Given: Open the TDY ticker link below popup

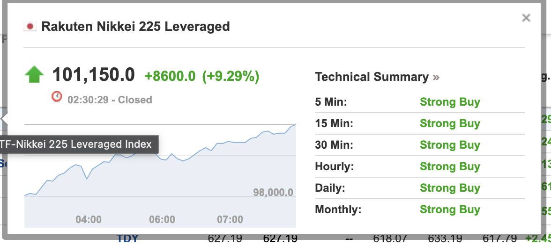Looking at the screenshot, I should [127, 239].
